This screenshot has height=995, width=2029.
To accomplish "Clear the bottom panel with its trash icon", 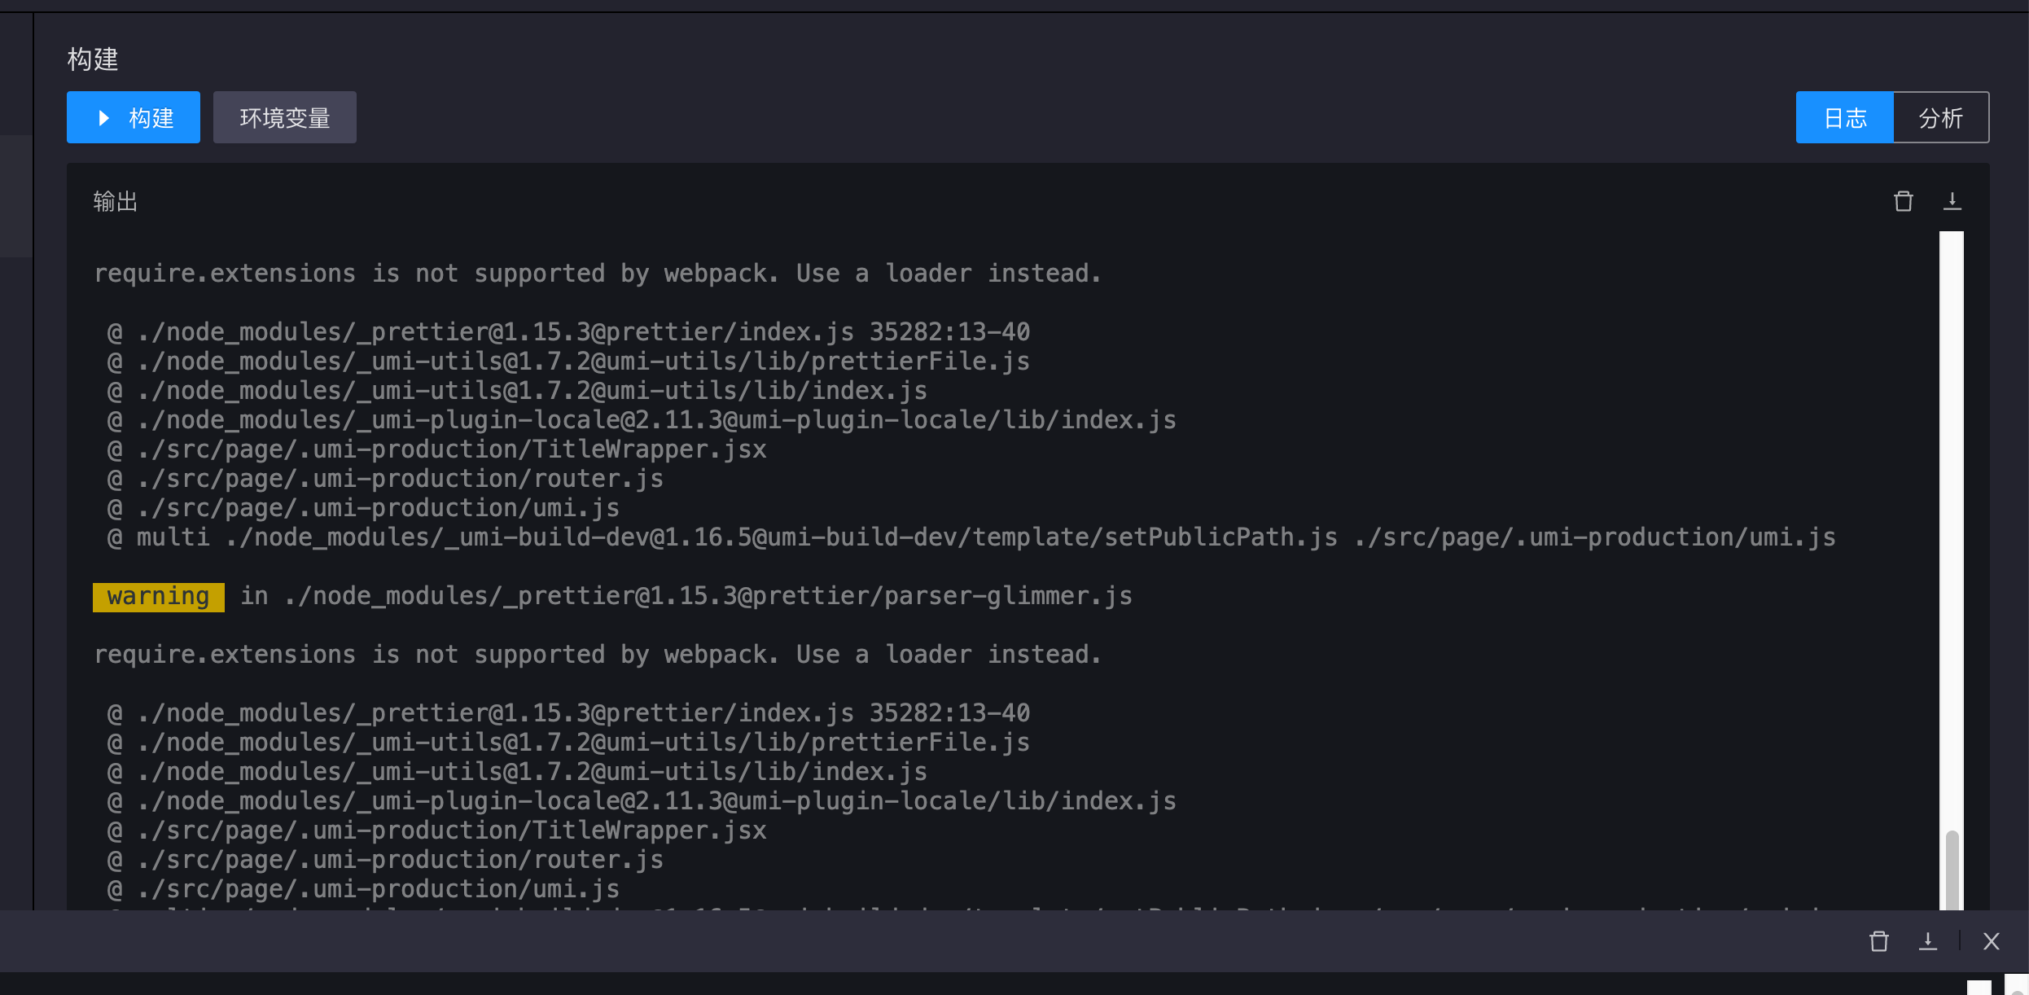I will tap(1880, 941).
